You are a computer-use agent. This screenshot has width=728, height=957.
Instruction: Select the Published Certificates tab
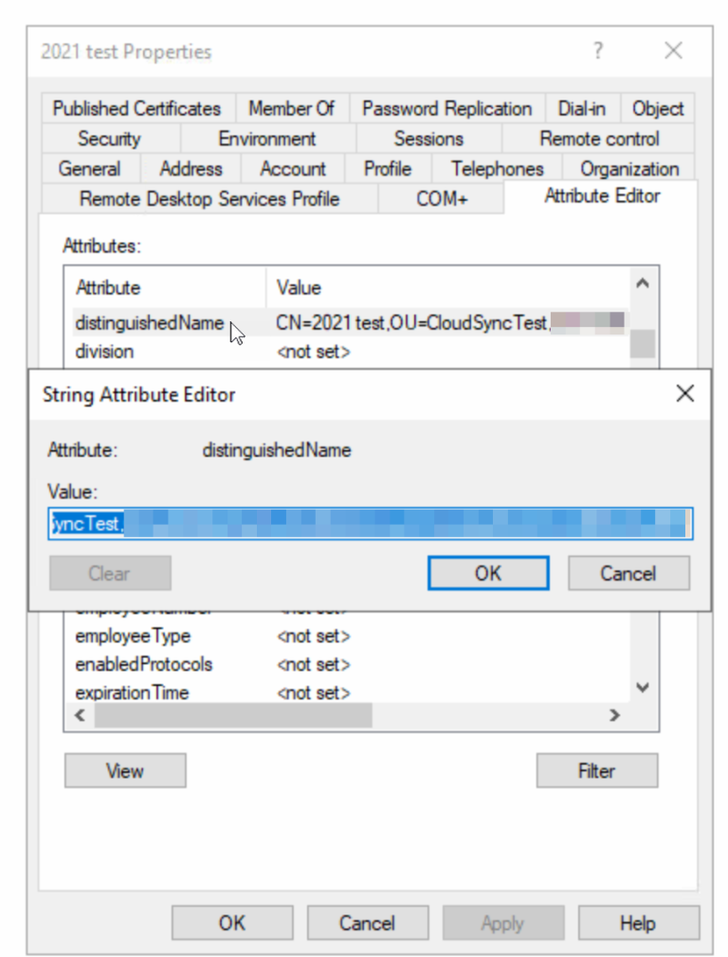point(136,108)
